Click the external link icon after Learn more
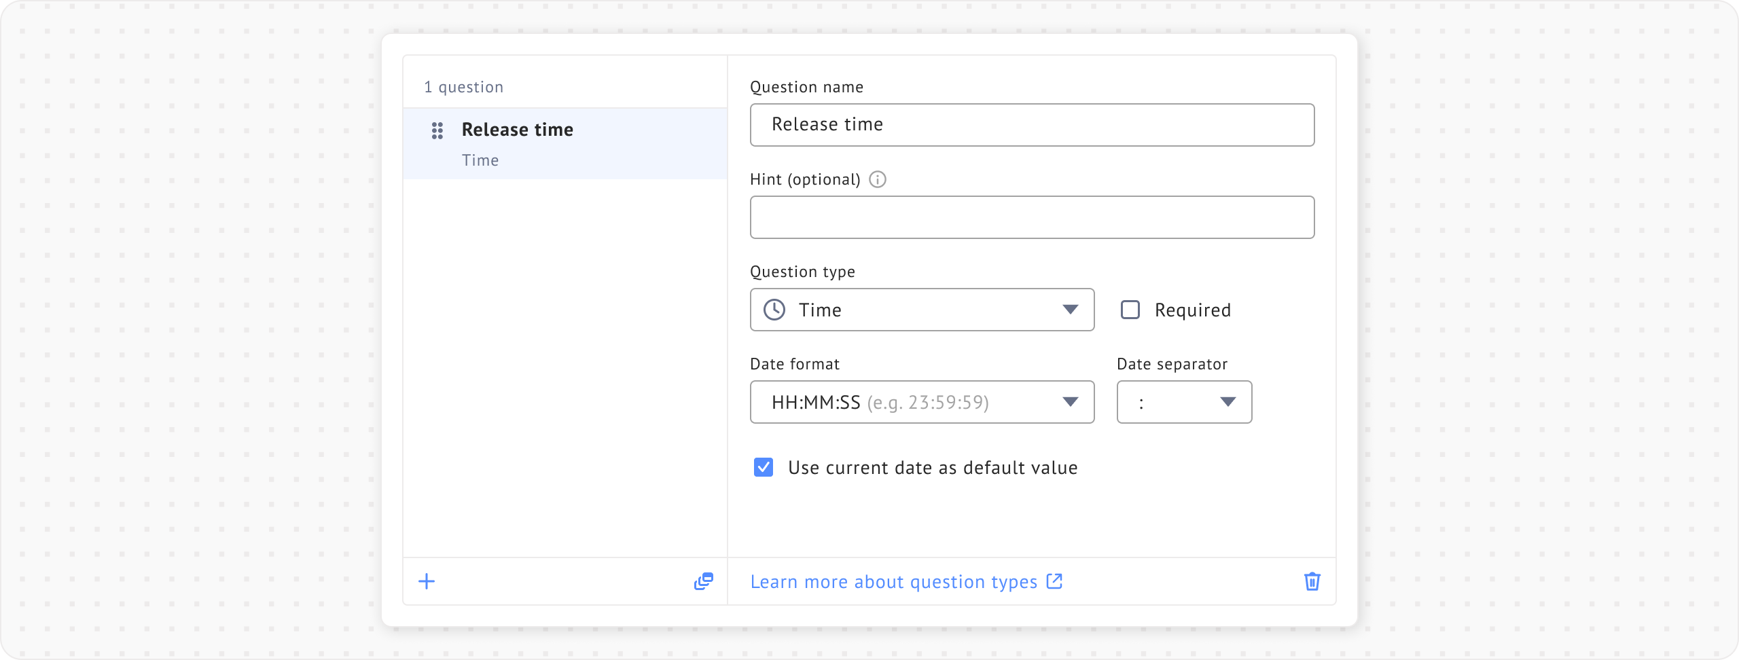The image size is (1739, 660). coord(1054,581)
